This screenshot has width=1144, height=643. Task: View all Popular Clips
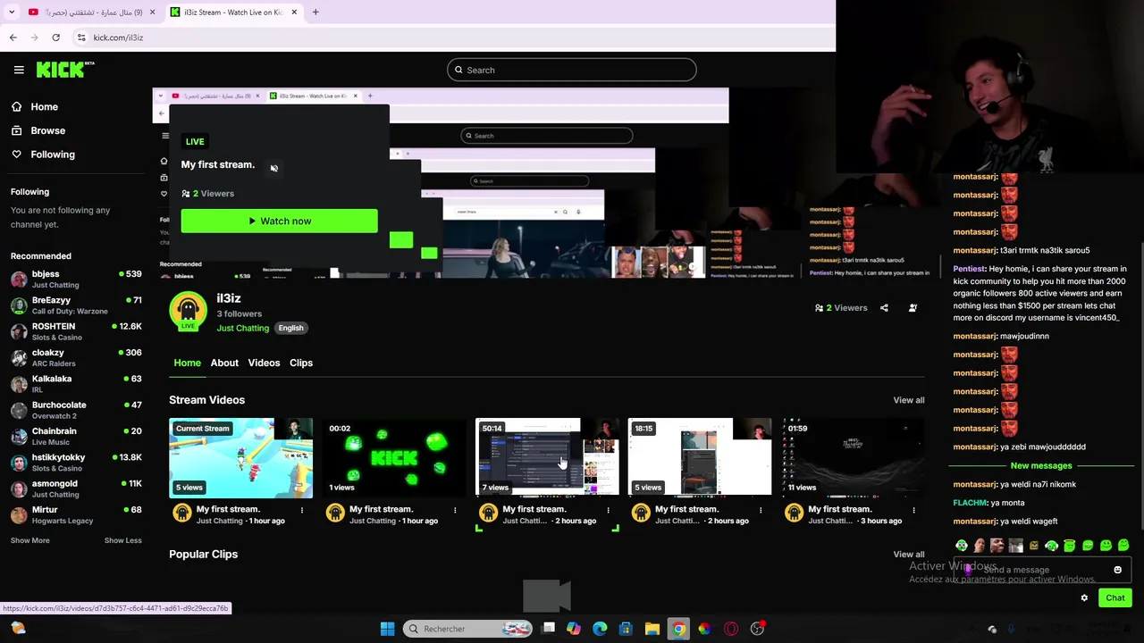coord(908,555)
